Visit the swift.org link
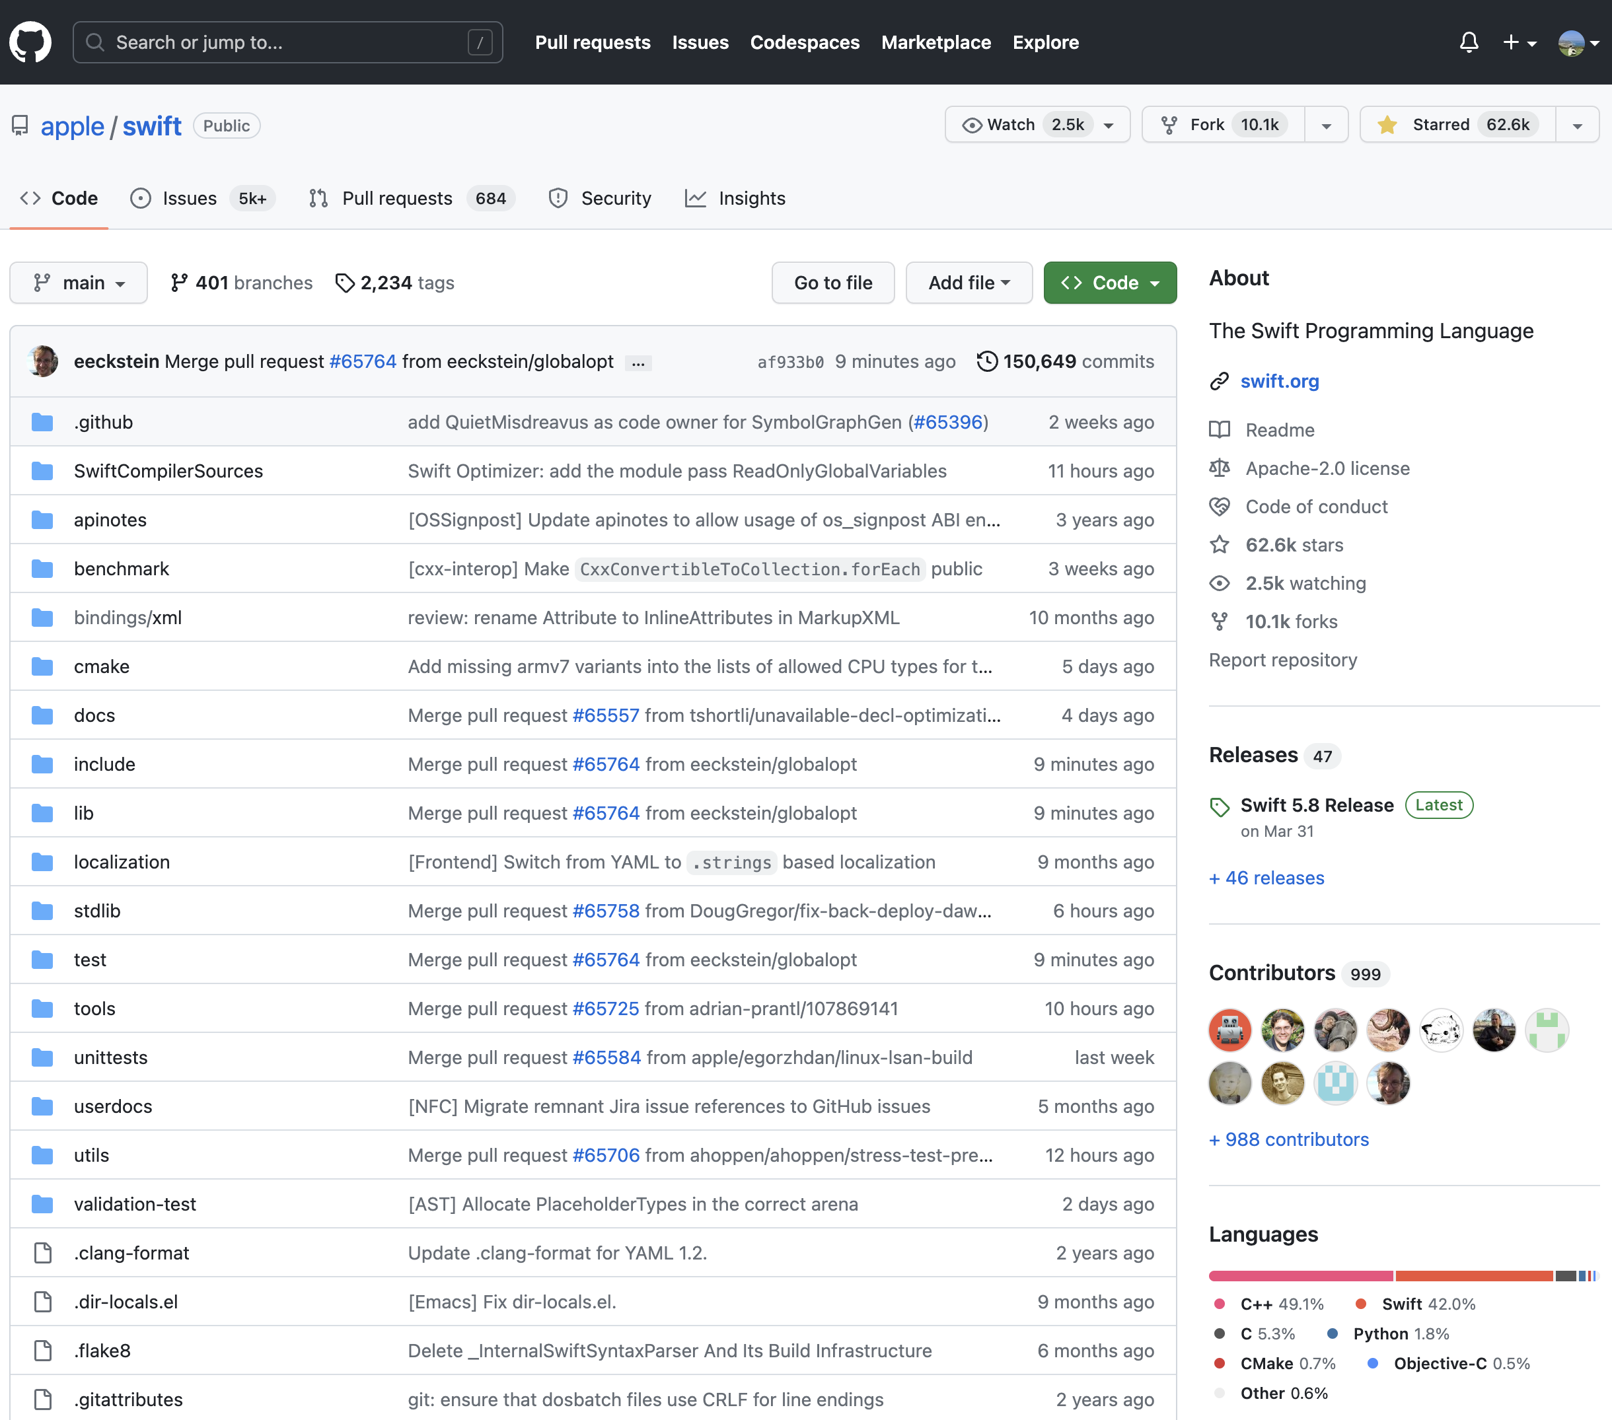Screen dimensions: 1612x1420 pos(1279,381)
